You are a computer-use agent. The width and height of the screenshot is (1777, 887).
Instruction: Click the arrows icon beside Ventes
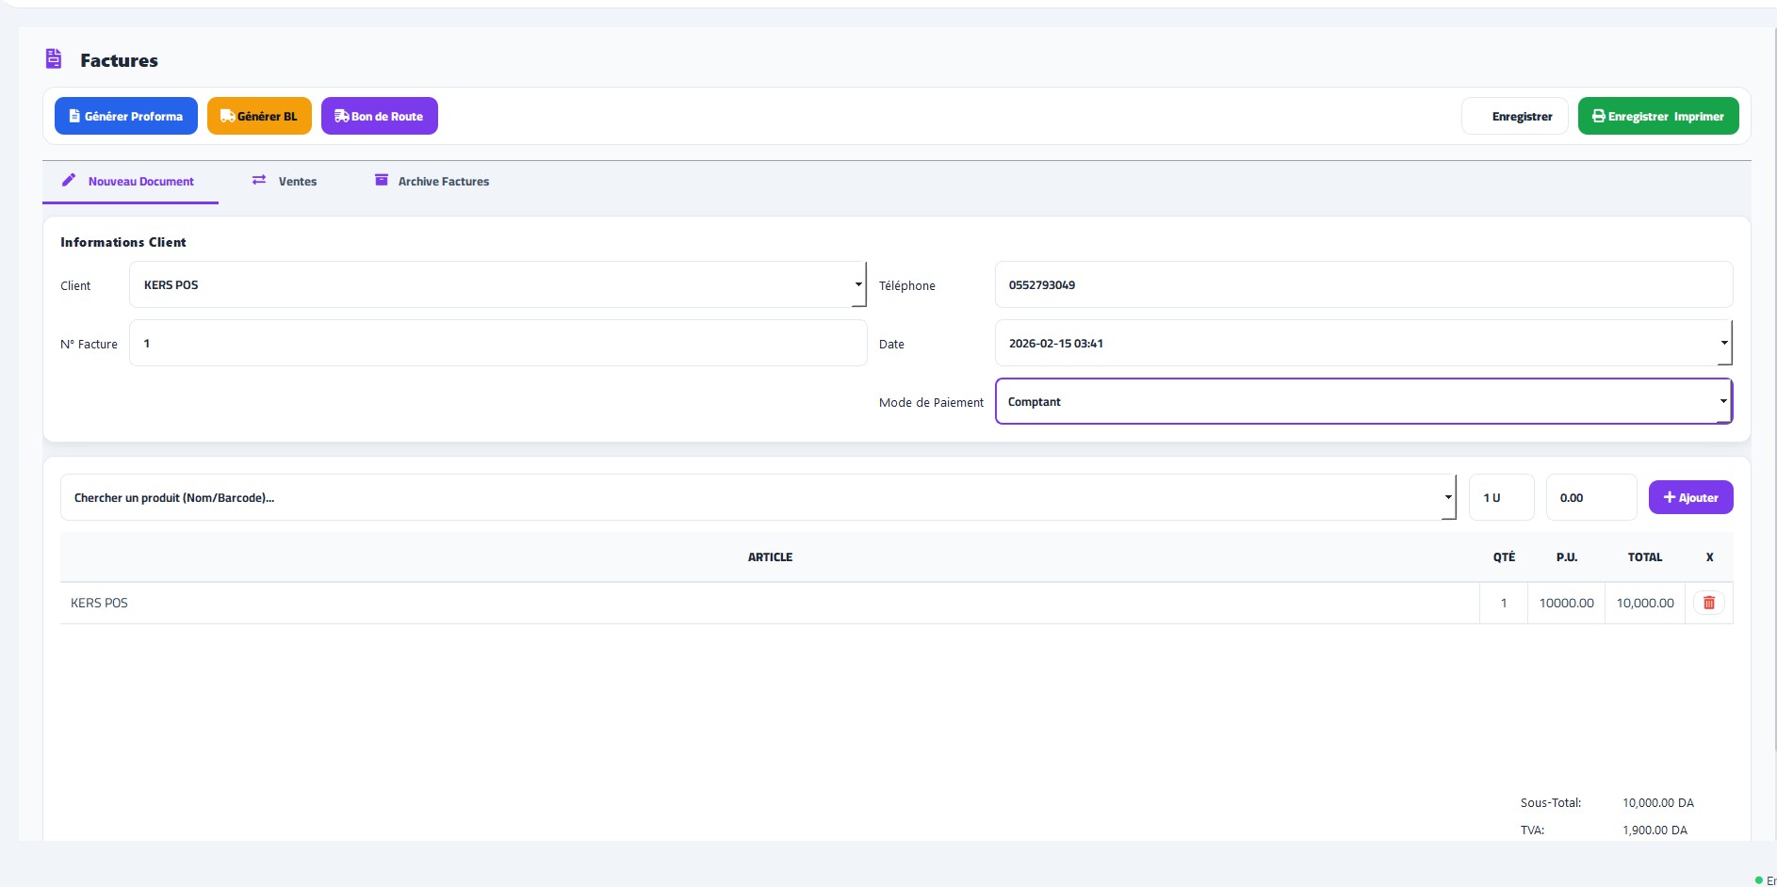[x=259, y=180]
